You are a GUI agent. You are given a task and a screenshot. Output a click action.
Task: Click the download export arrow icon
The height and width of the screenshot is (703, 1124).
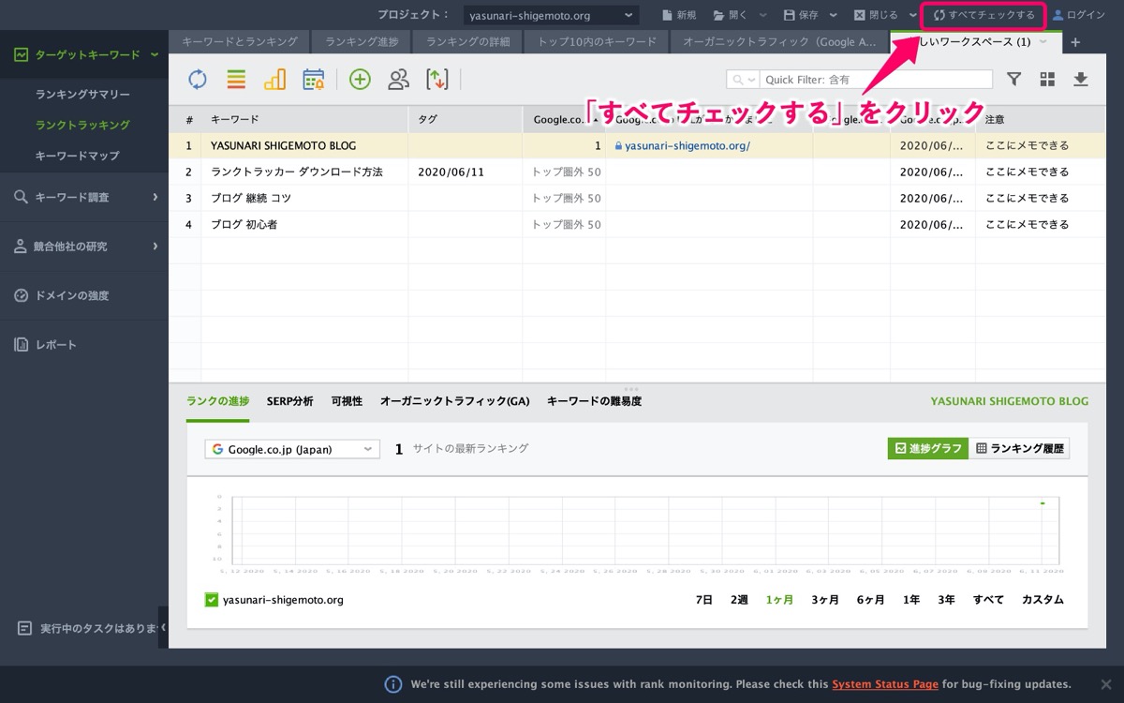[1080, 80]
